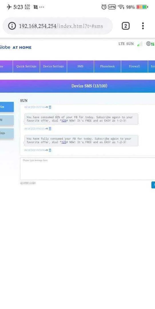The image size is (155, 309).
Task: Open the Quick Settings tab
Action: coord(26,66)
